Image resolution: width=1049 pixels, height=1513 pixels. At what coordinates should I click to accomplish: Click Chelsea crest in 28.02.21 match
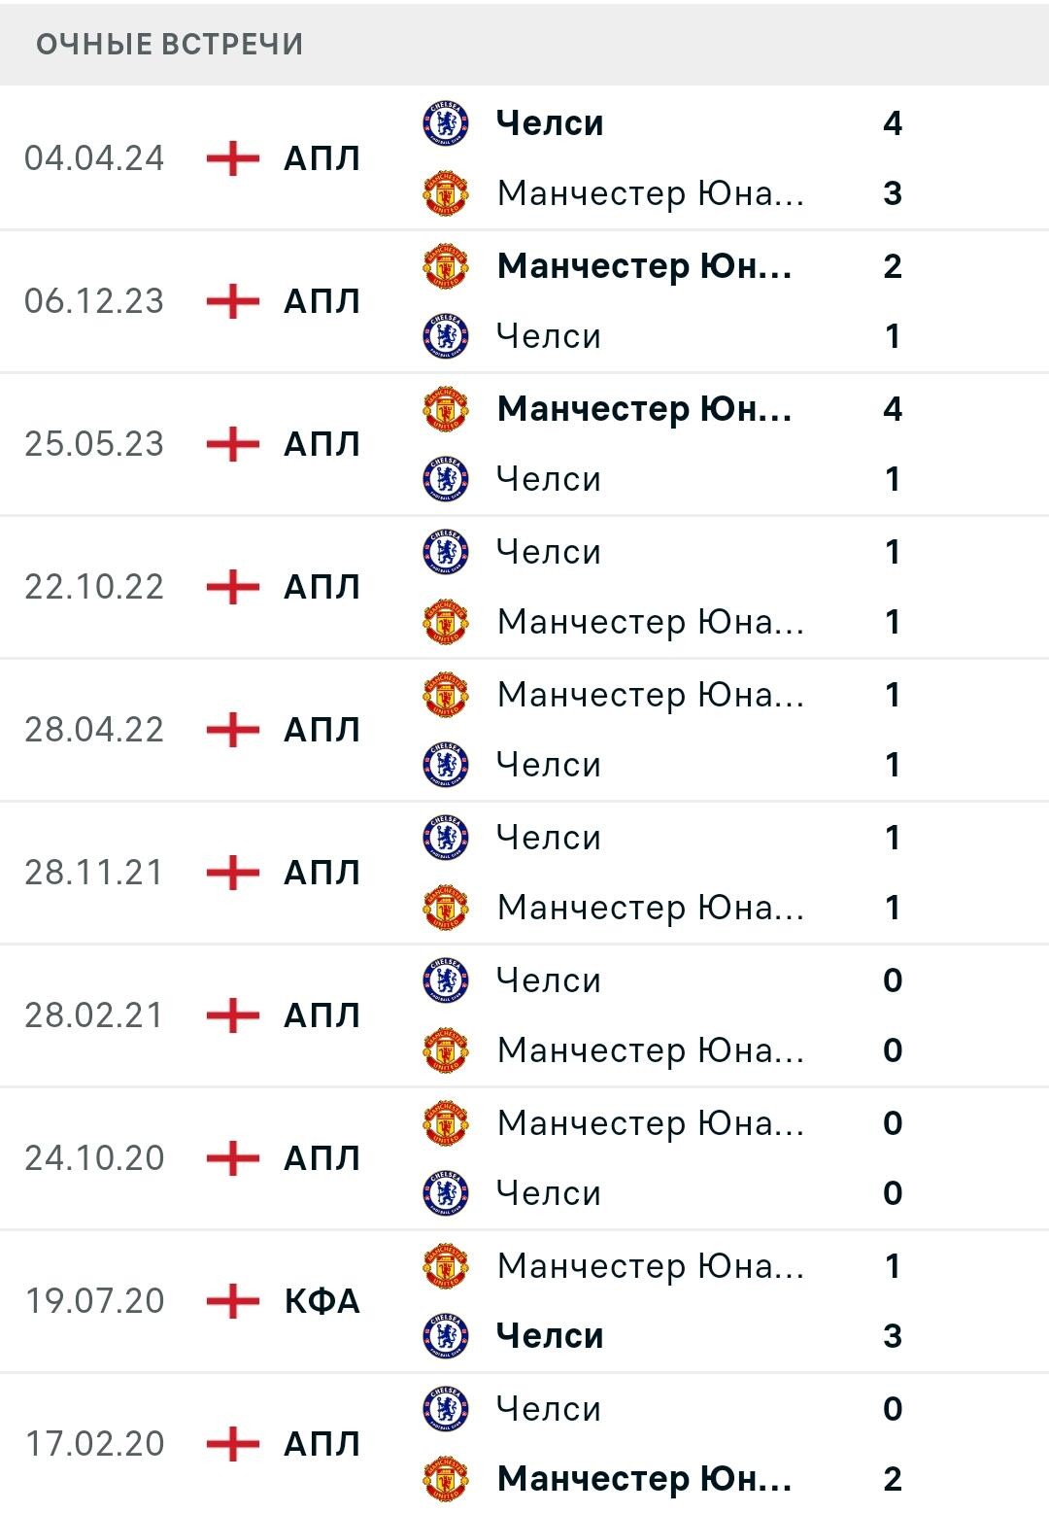click(446, 980)
